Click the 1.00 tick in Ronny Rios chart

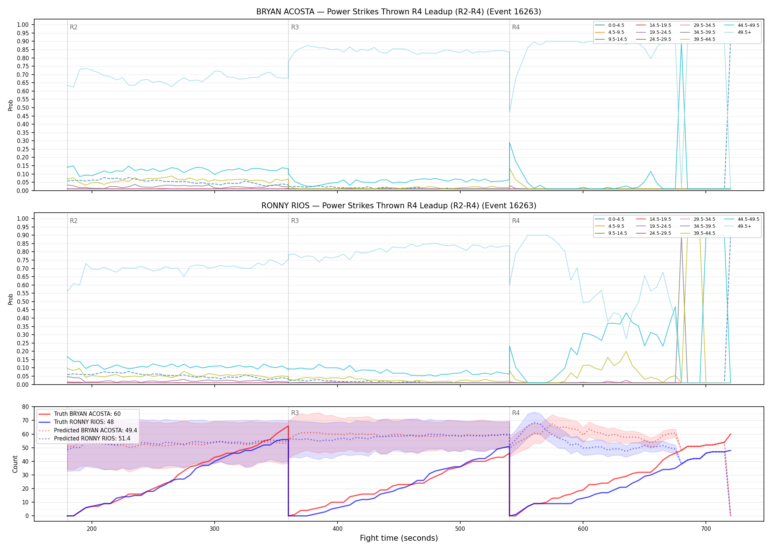[x=23, y=219]
